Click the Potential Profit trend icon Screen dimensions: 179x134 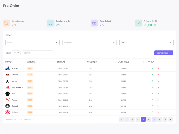point(138,23)
